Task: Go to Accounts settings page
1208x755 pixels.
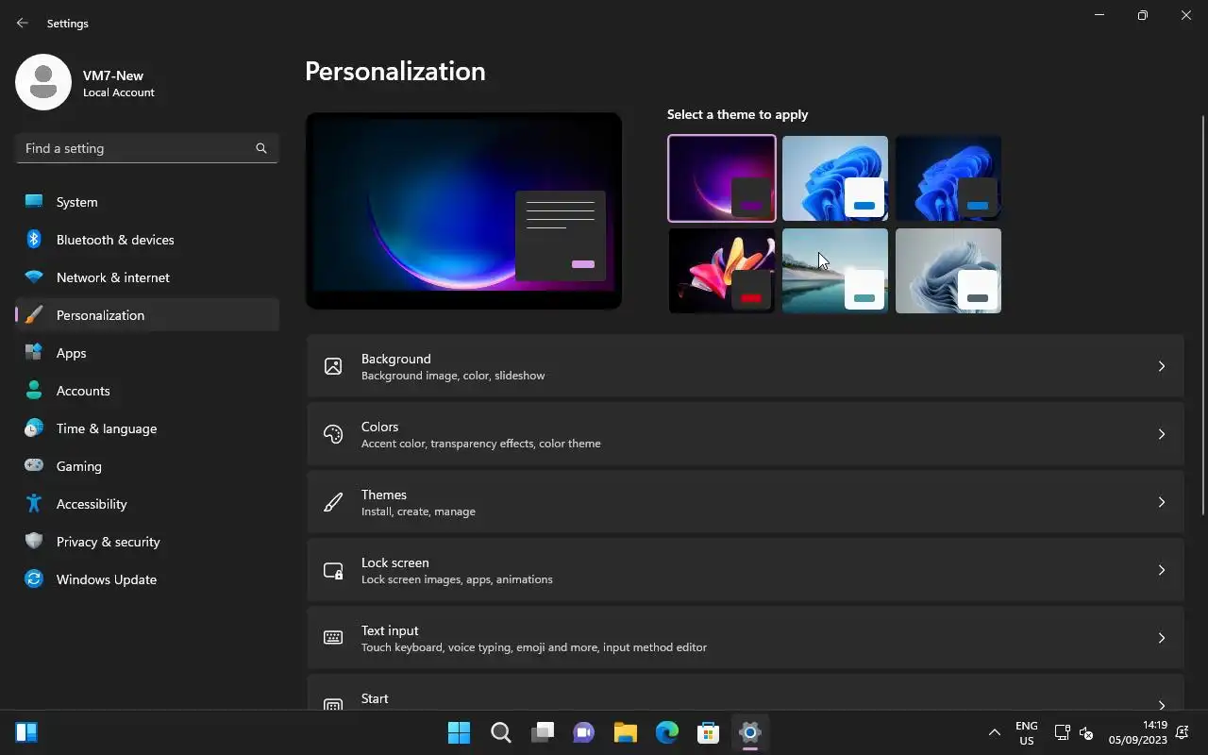Action: tap(147, 391)
